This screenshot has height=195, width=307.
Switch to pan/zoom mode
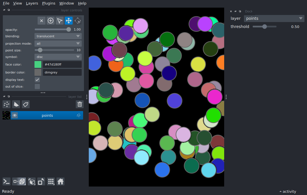click(69, 21)
